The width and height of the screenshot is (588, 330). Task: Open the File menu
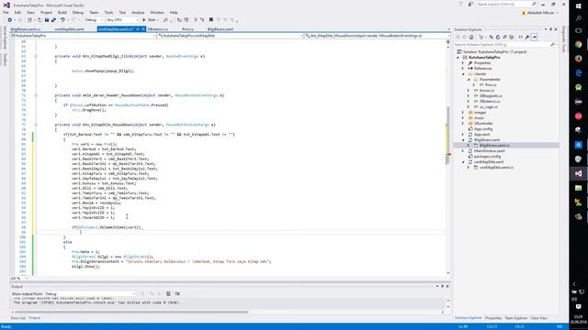[x=6, y=12]
